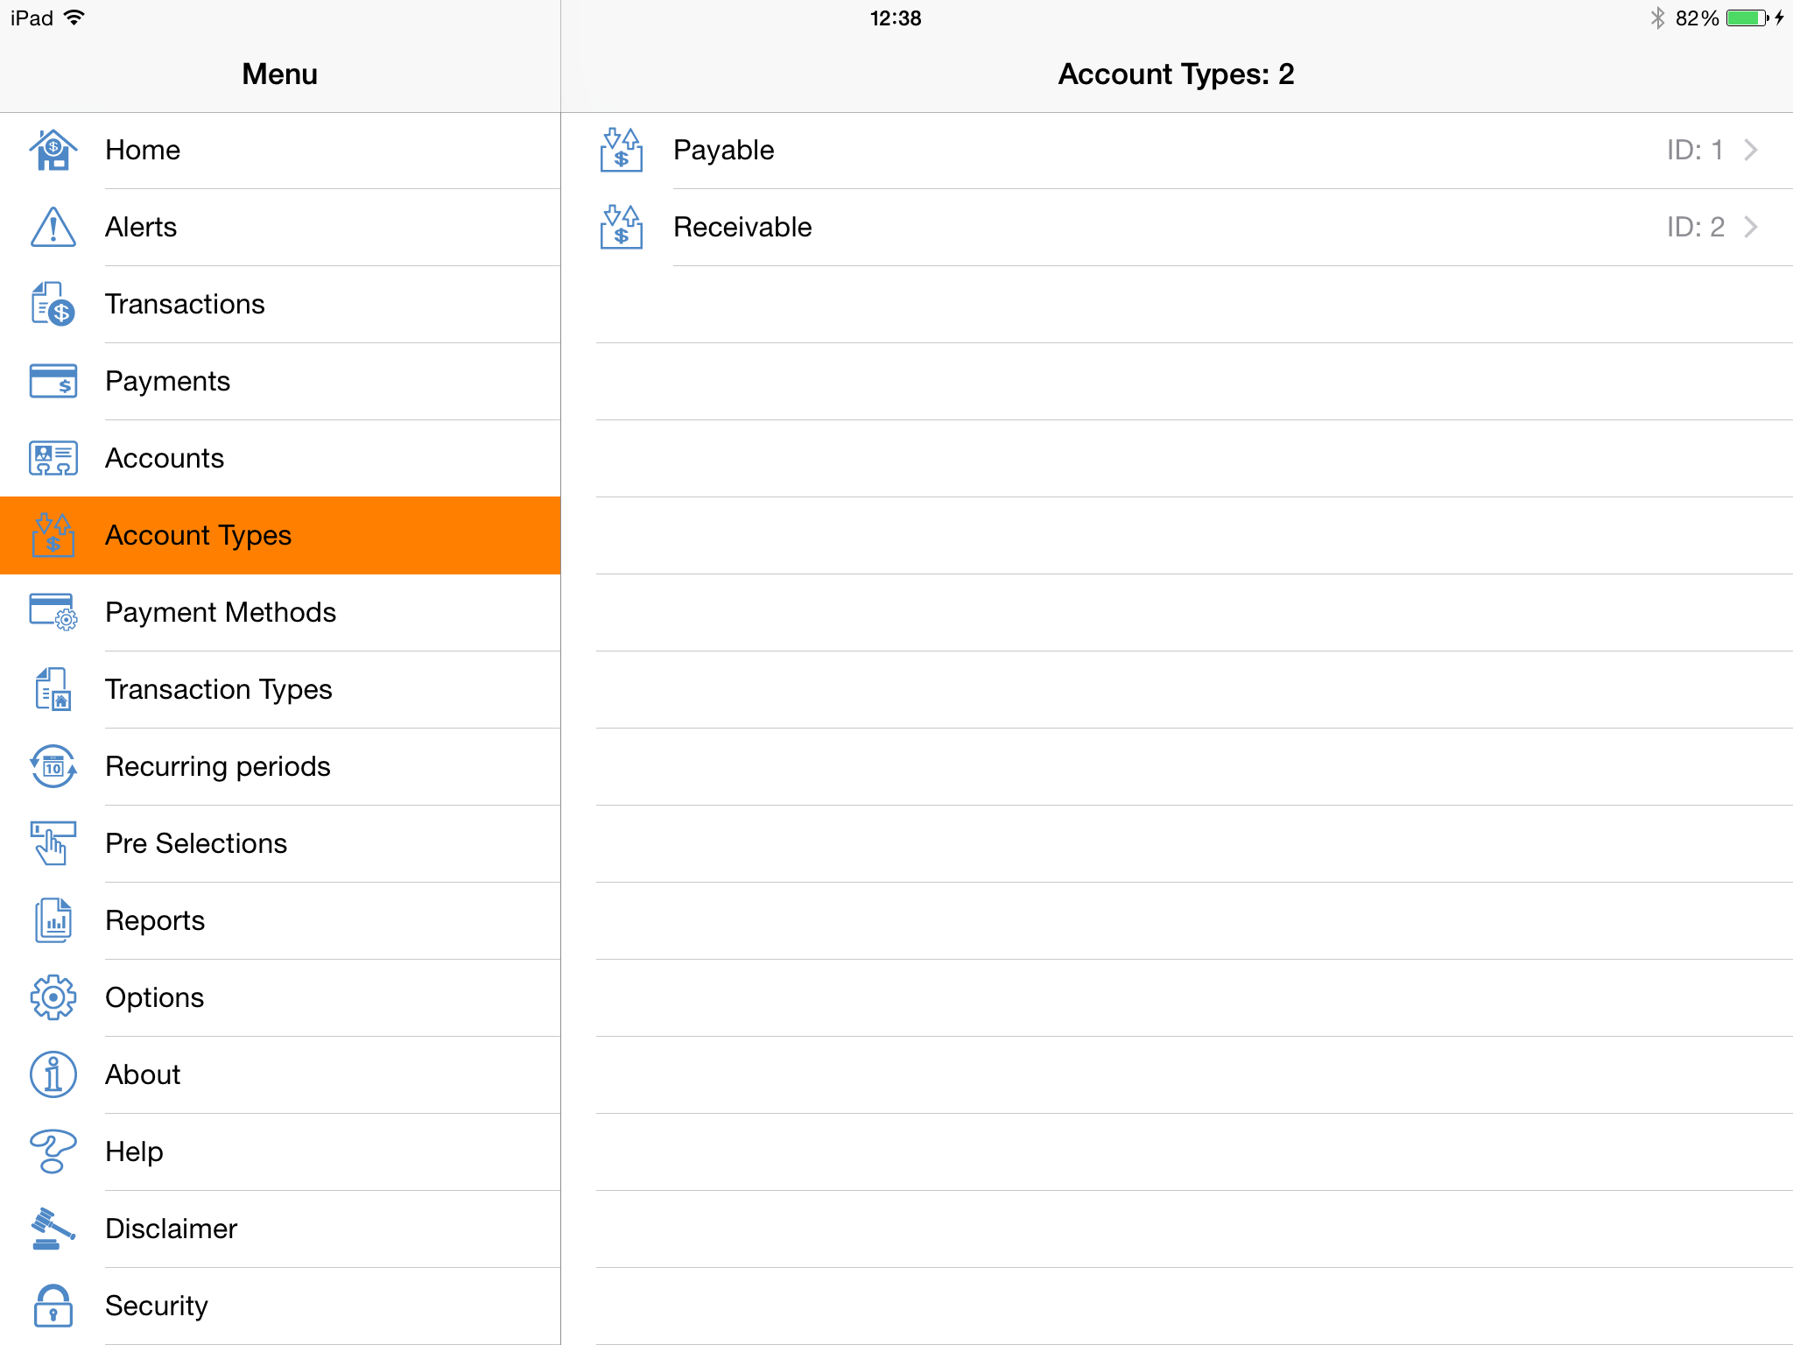
Task: Click the Alerts warning triangle icon
Action: (x=53, y=228)
